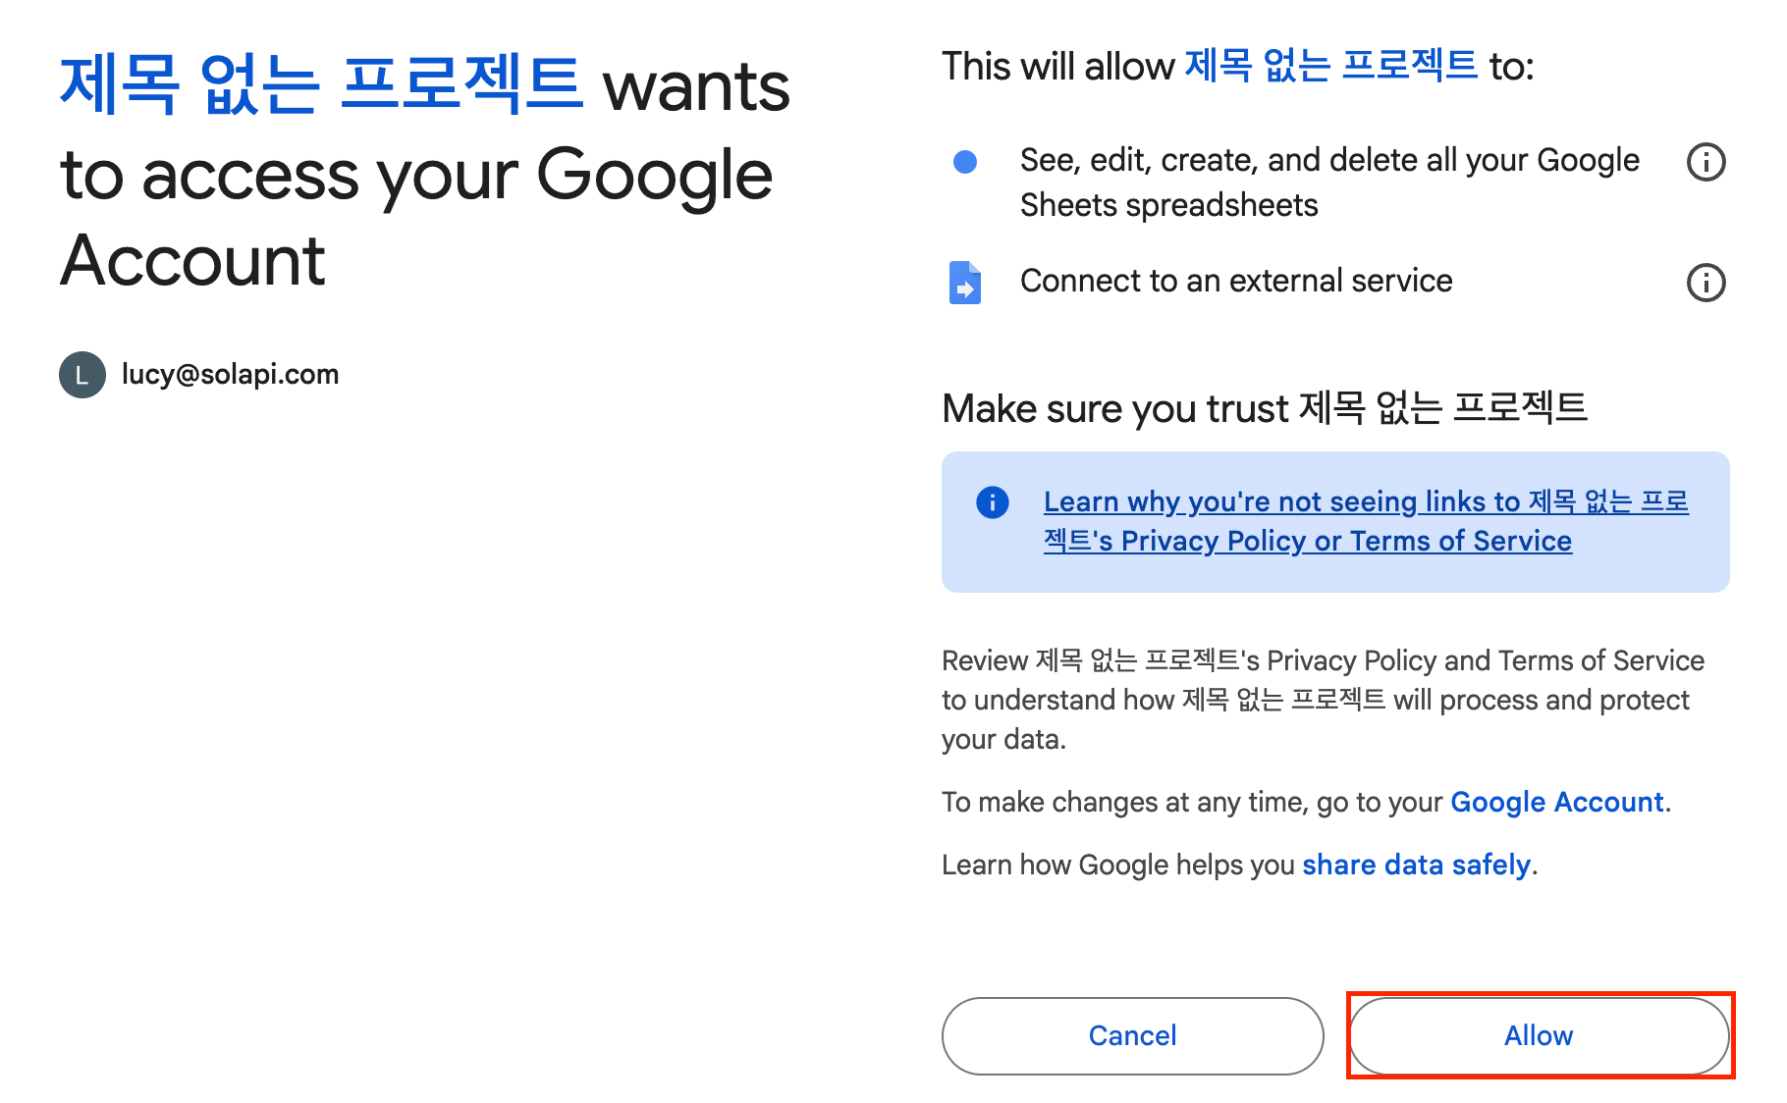Click the info icon for external service permission
The height and width of the screenshot is (1103, 1787).
click(1706, 283)
